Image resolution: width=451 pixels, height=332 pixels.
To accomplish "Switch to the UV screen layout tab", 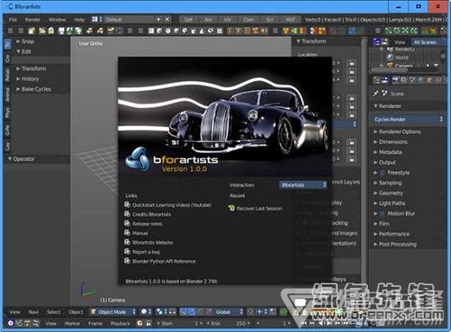I will (228, 20).
